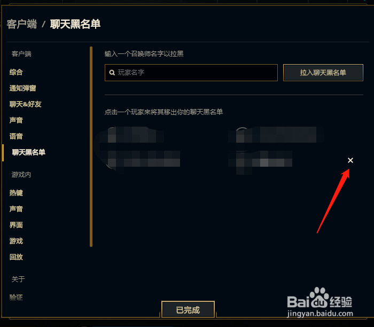Open the 验证 verification tab
Viewport: 374px width, 327px height.
coord(16,298)
